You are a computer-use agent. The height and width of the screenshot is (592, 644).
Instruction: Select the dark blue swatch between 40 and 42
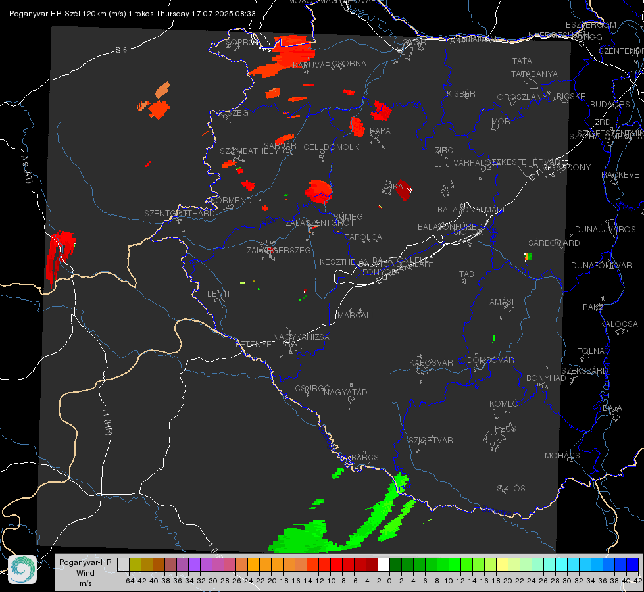[633, 565]
